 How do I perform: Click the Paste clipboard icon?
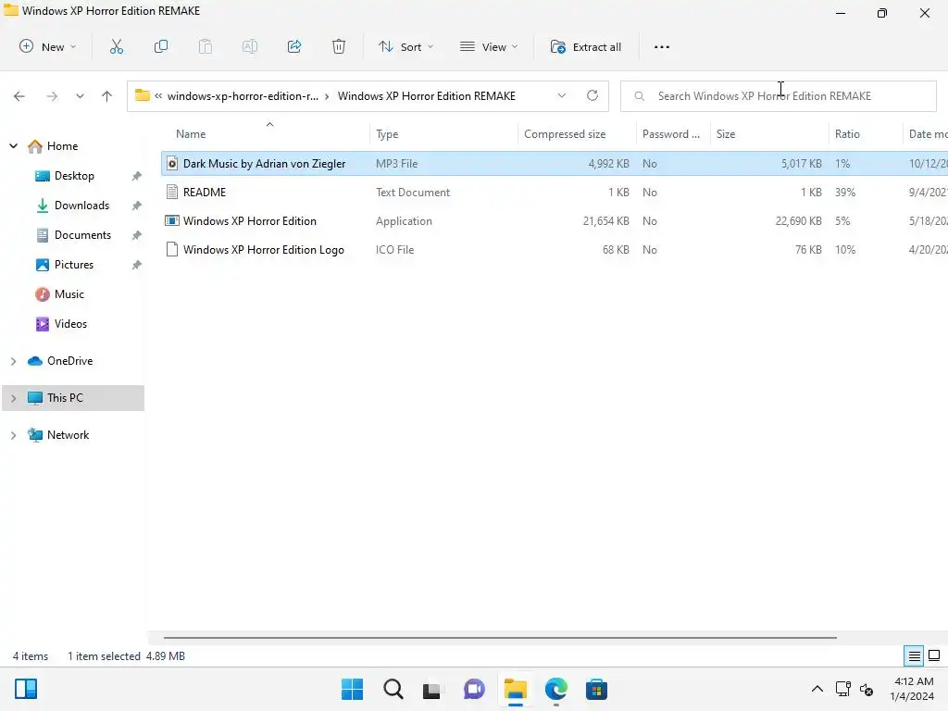(206, 46)
